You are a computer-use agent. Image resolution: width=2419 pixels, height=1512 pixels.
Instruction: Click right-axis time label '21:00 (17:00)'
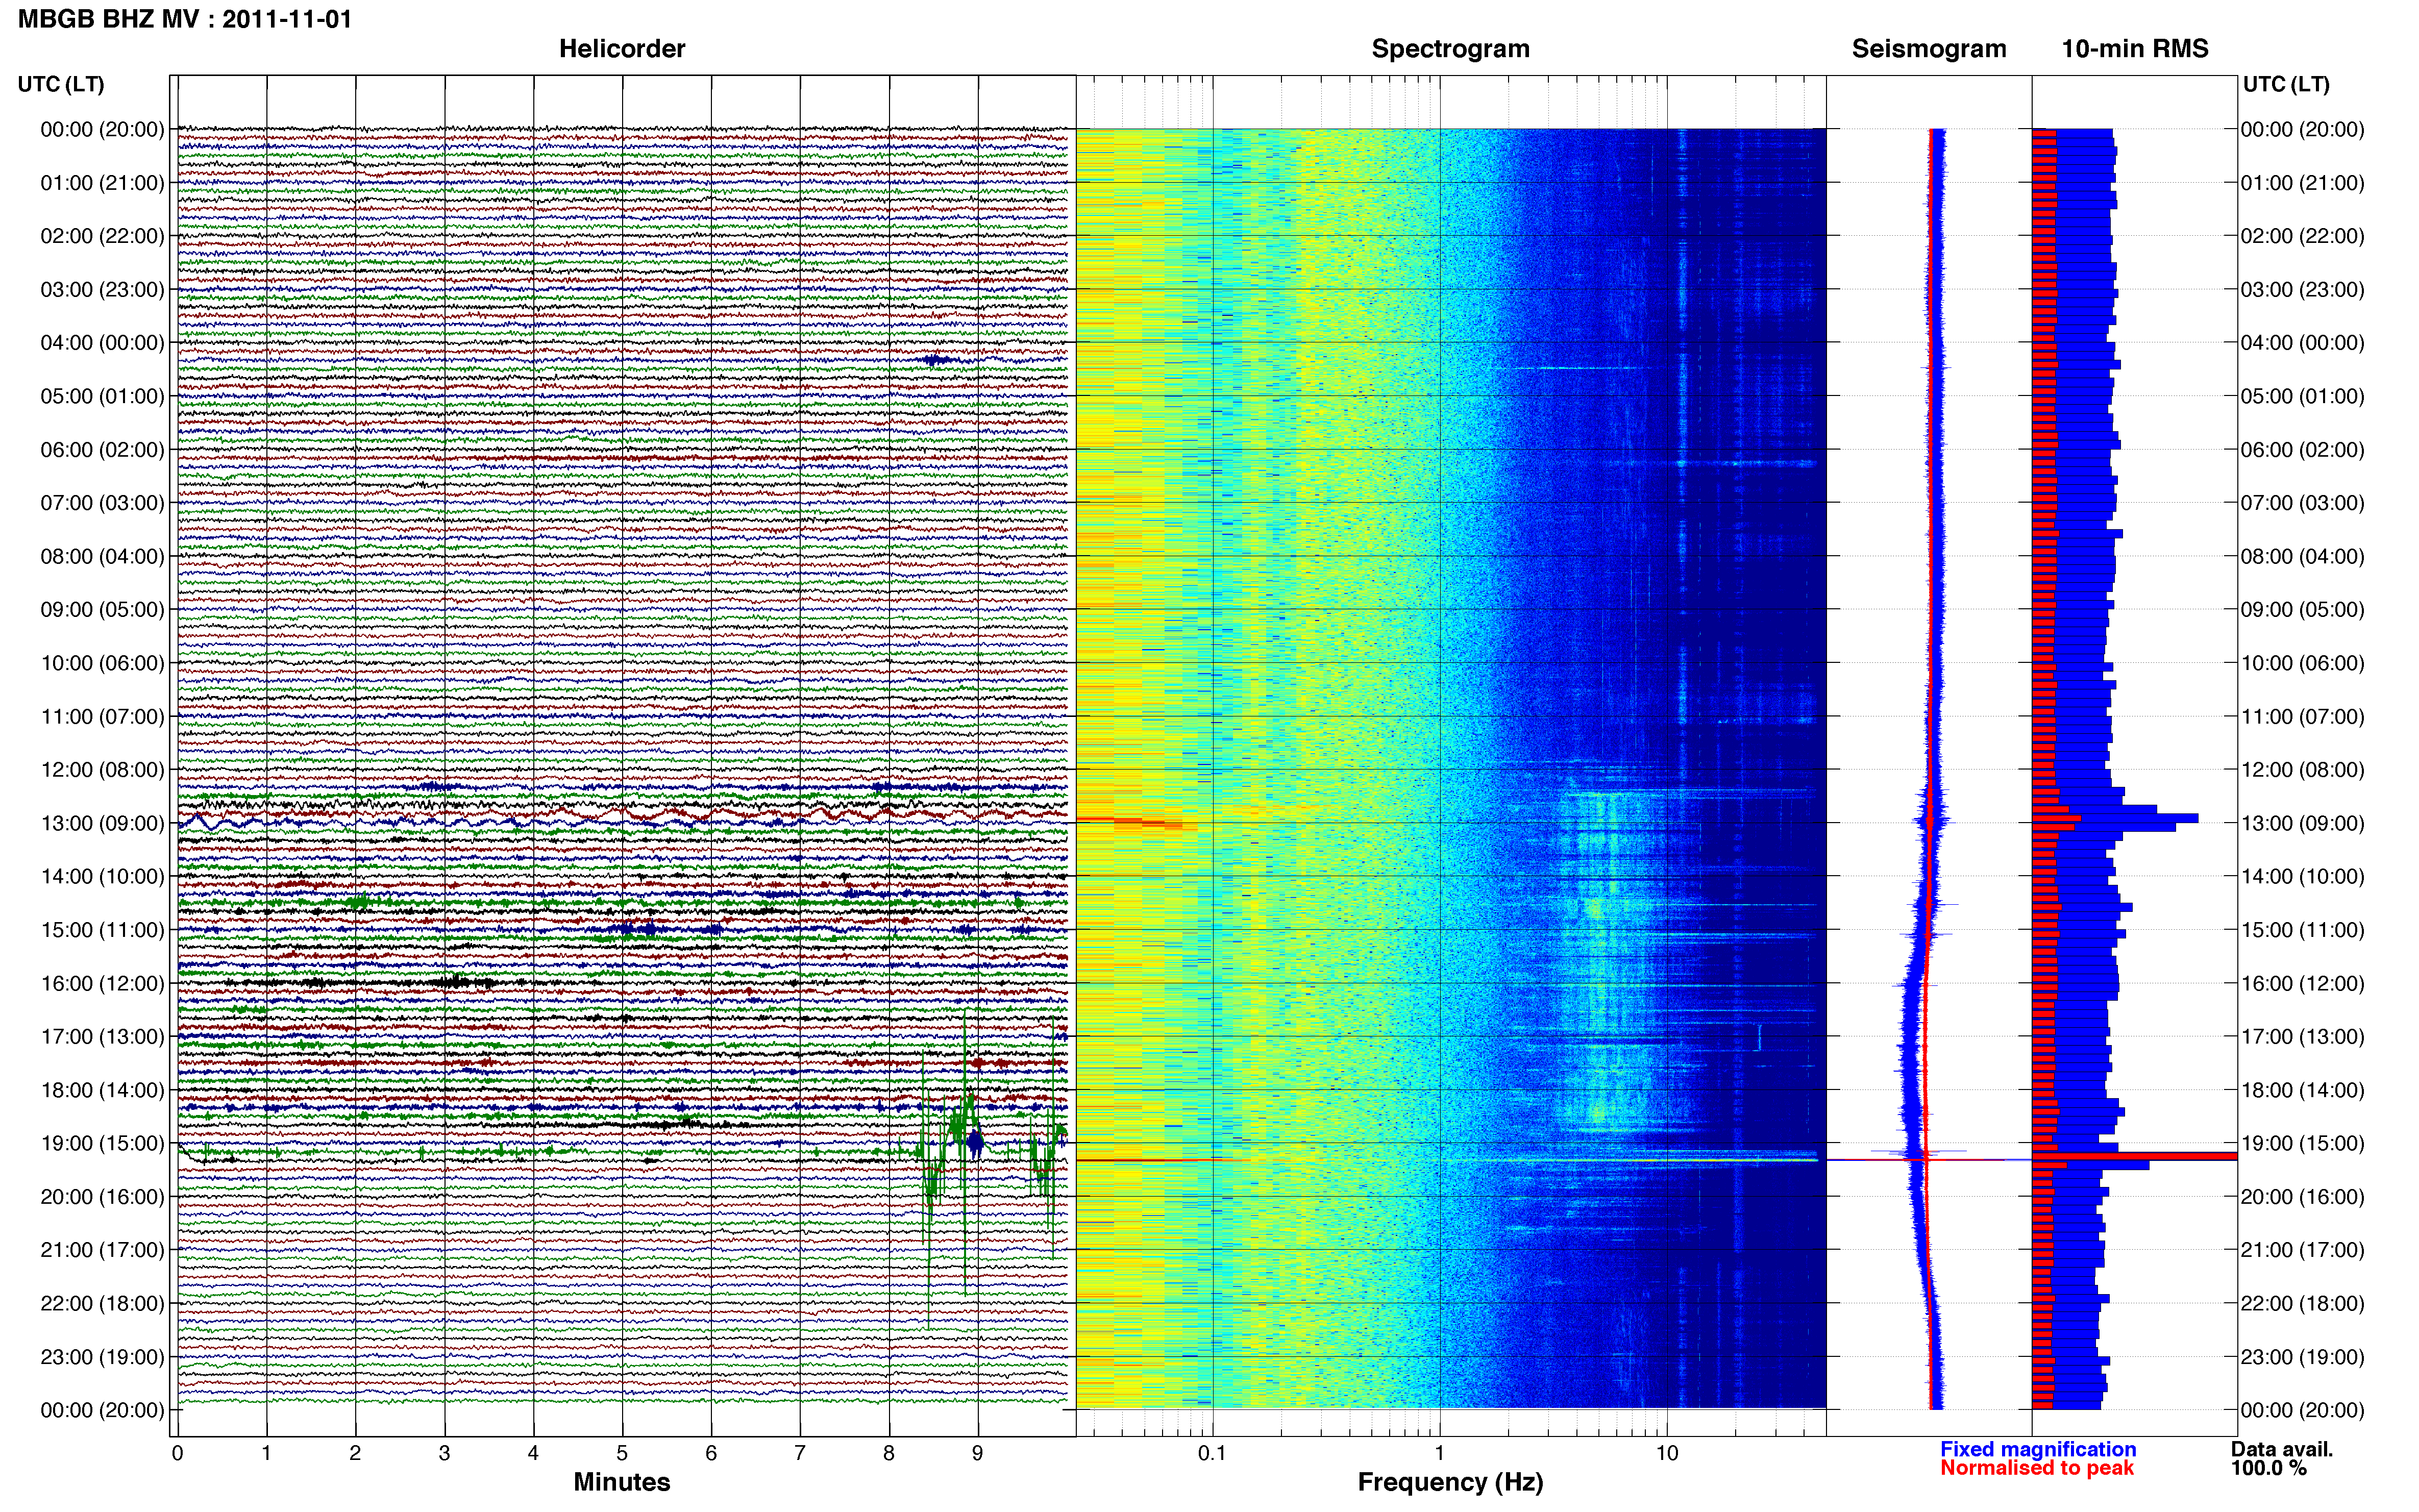coord(2303,1250)
